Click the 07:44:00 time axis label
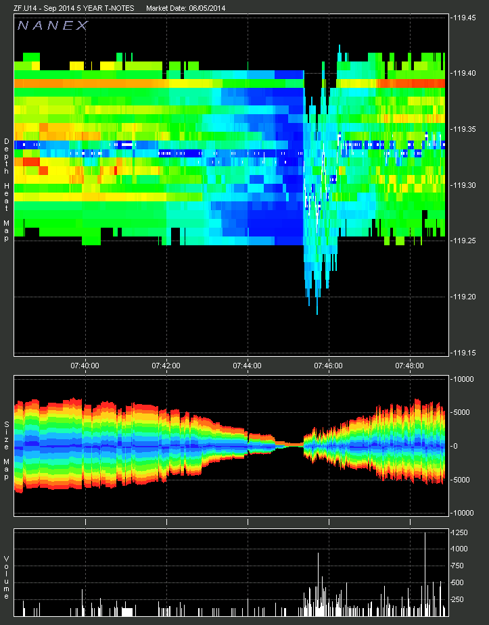 (248, 366)
